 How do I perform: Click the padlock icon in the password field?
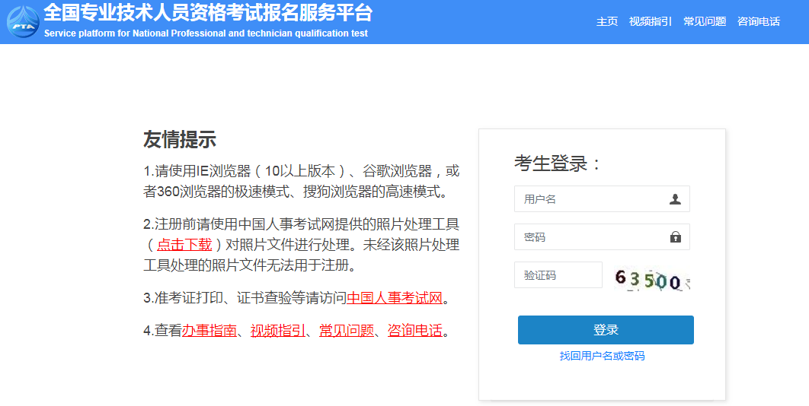pyautogui.click(x=675, y=237)
